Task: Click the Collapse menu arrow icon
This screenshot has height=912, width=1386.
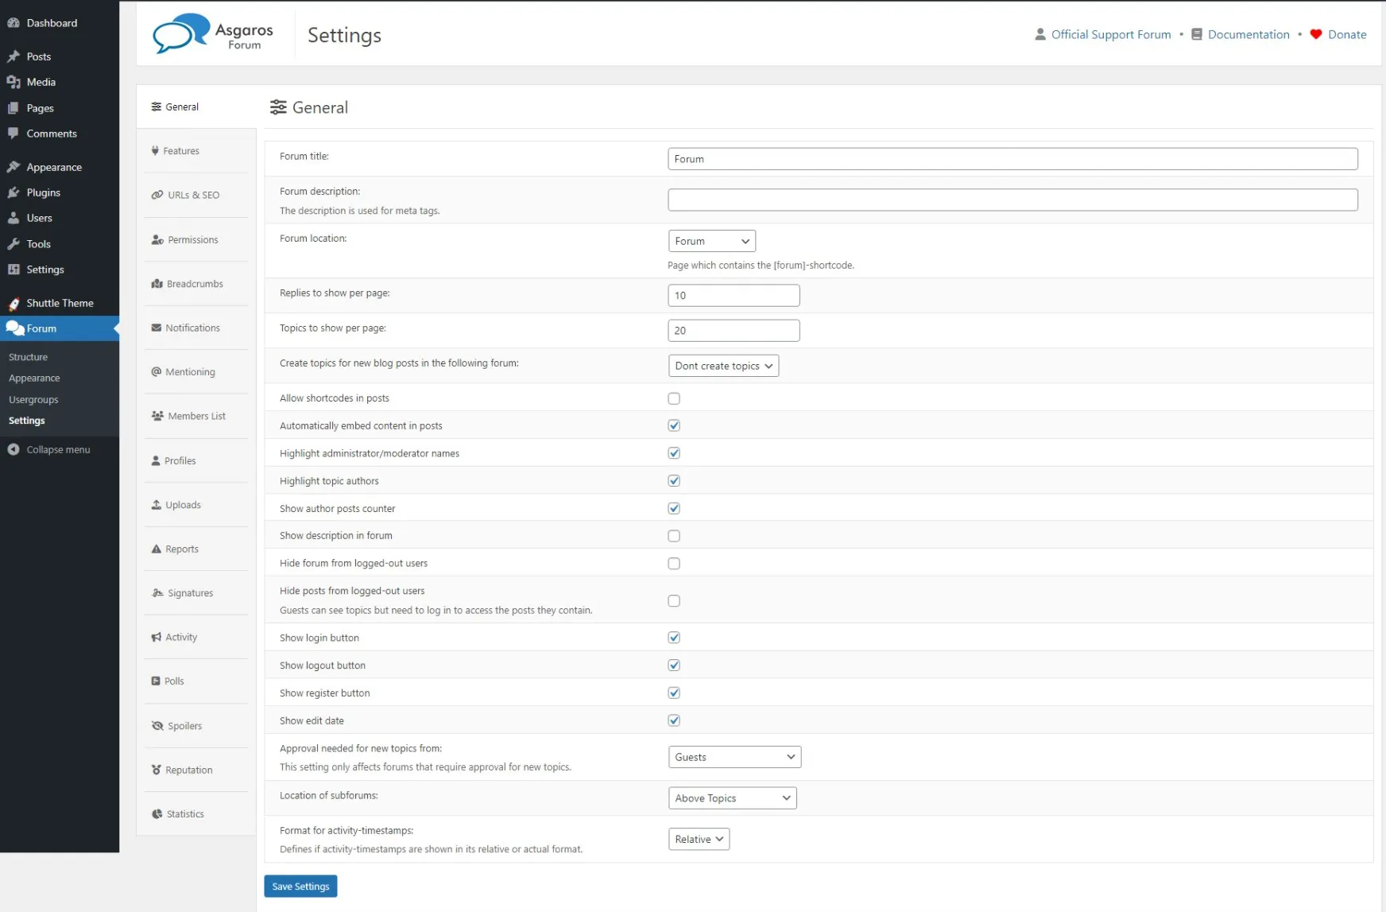Action: pyautogui.click(x=14, y=450)
